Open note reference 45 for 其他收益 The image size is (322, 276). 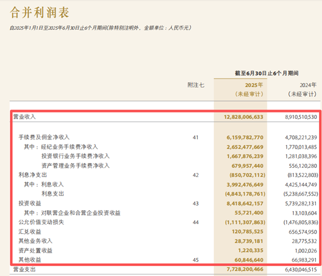[196, 260]
